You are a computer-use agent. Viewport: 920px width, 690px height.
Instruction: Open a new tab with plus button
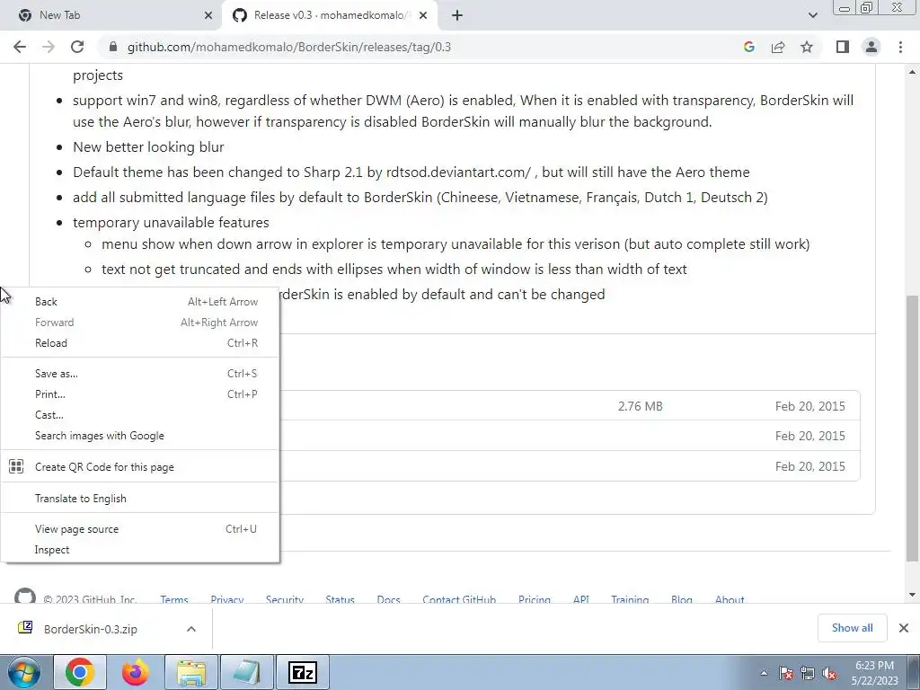[x=457, y=15]
